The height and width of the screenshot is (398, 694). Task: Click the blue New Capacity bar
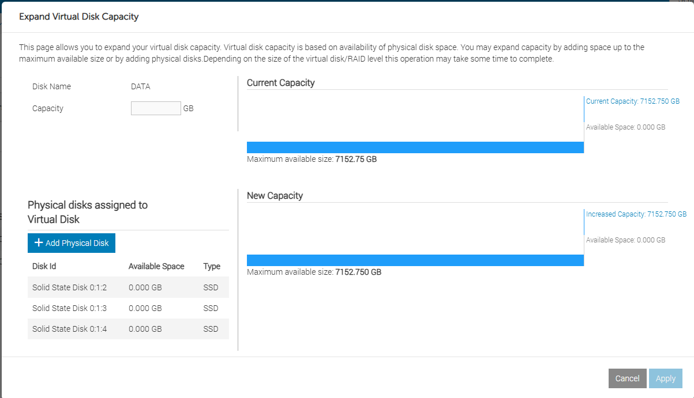[x=415, y=260]
